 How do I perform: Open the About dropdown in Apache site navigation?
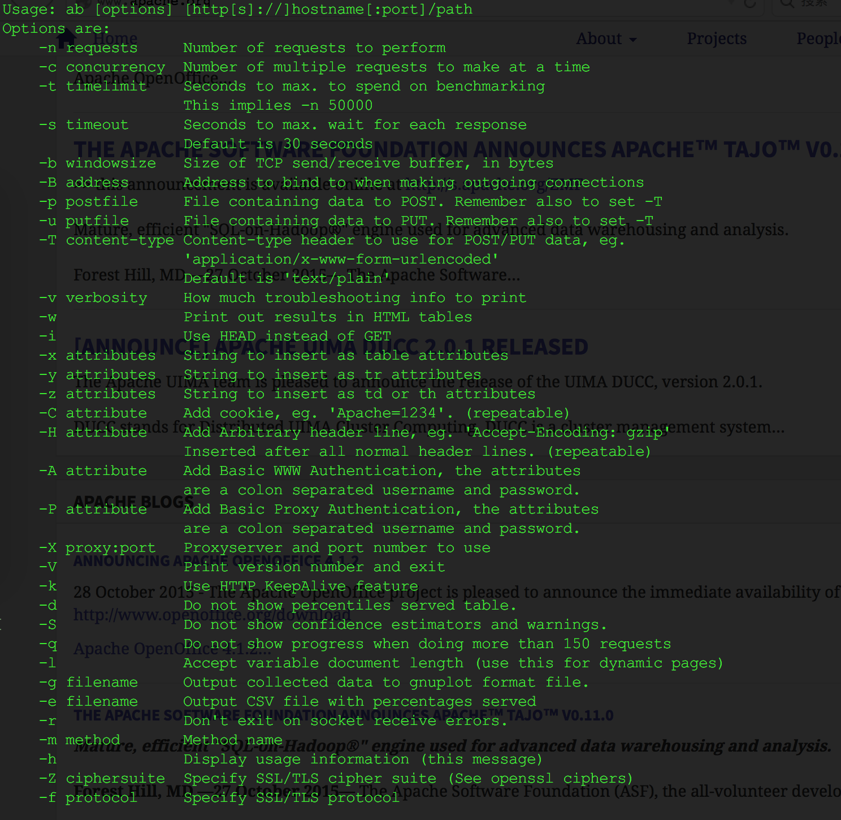pos(606,38)
